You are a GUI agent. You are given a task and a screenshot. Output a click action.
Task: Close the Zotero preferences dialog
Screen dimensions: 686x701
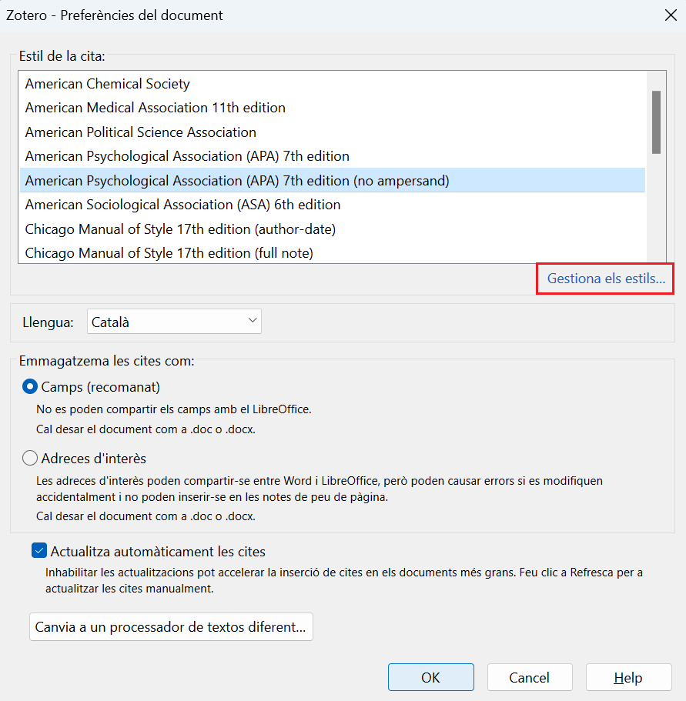click(x=671, y=15)
